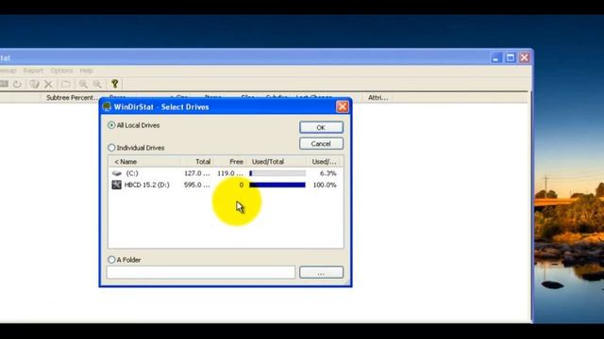Click the 119.0 free space value

pos(230,173)
